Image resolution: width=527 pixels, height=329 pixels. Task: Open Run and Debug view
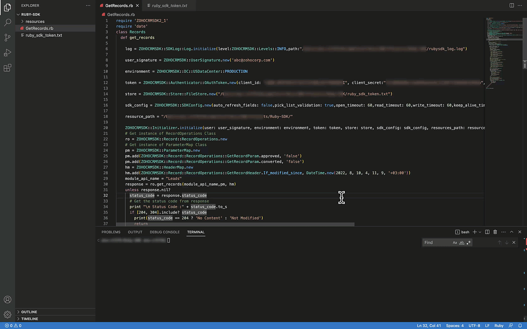pos(7,53)
